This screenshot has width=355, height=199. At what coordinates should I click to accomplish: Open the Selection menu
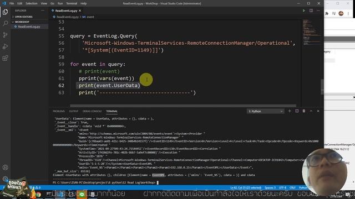(x=32, y=3)
